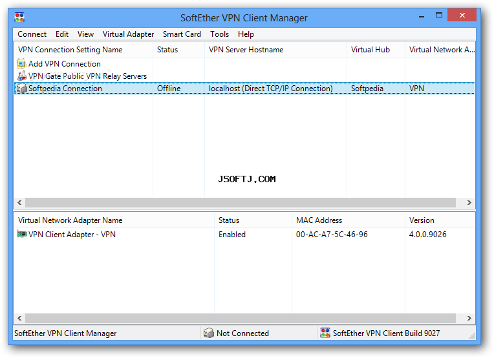Viewport: 494px width, 358px height.
Task: Click the VPN Server Hostname column header
Action: tap(275, 50)
